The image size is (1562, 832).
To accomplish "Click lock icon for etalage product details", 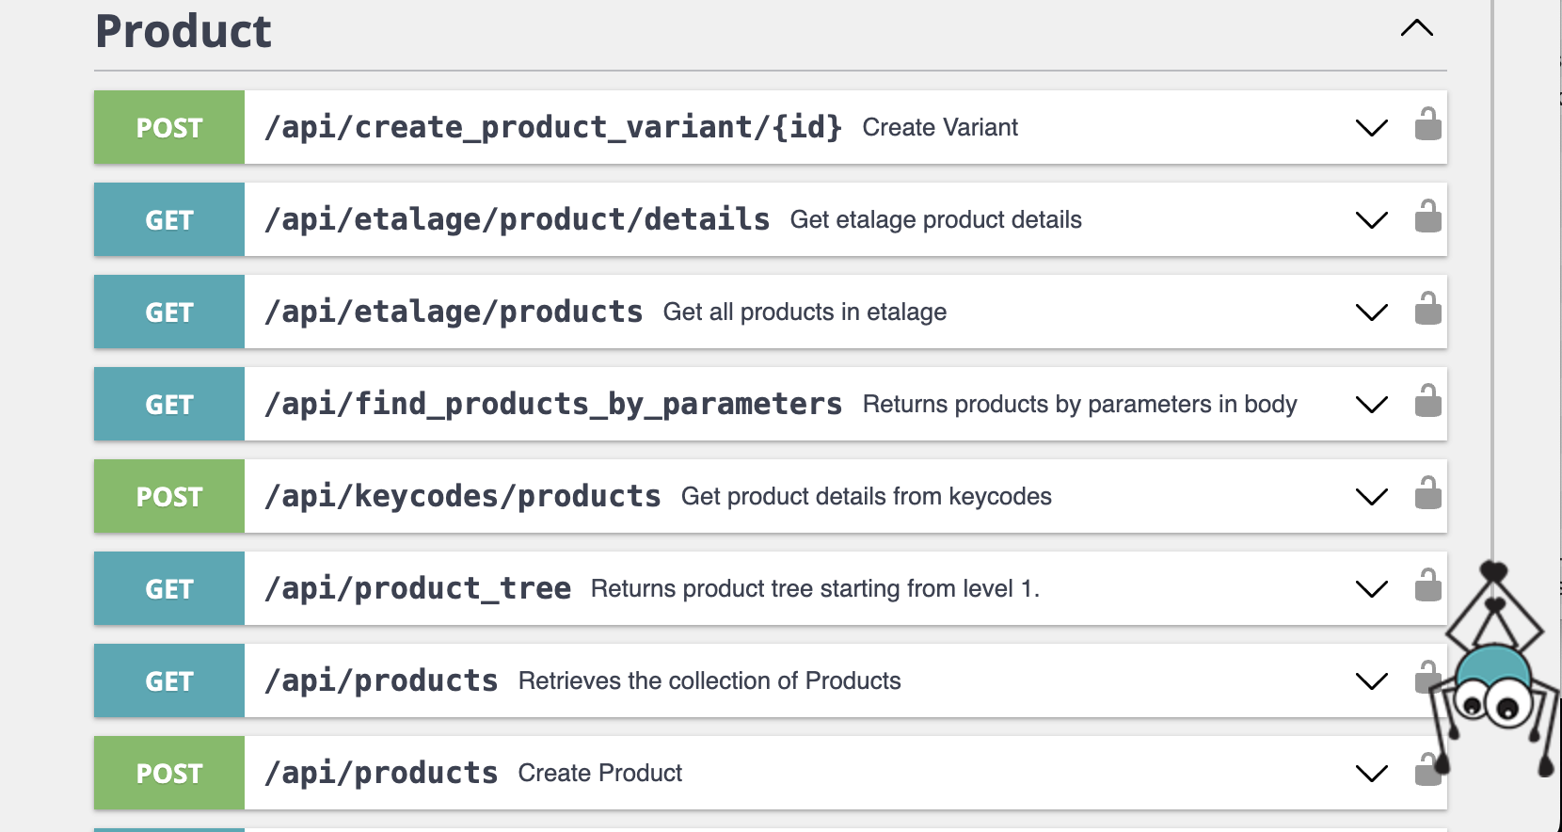I will pyautogui.click(x=1427, y=216).
